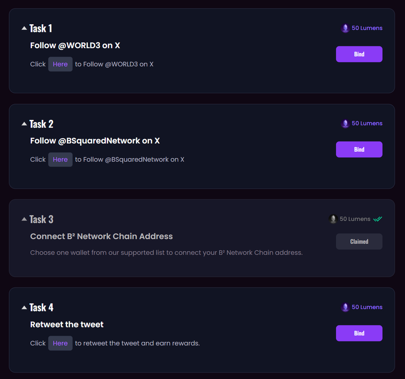The image size is (405, 379).
Task: Open the Here link to retweet the tweet
Action: point(60,343)
